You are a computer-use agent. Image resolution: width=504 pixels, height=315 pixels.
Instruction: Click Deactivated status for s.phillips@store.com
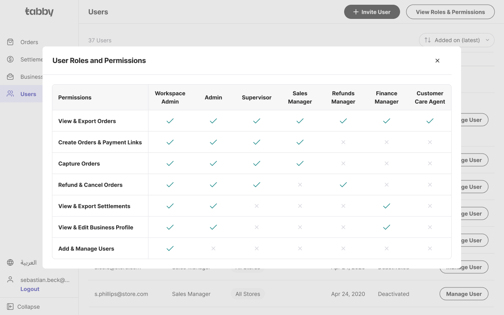coord(393,294)
